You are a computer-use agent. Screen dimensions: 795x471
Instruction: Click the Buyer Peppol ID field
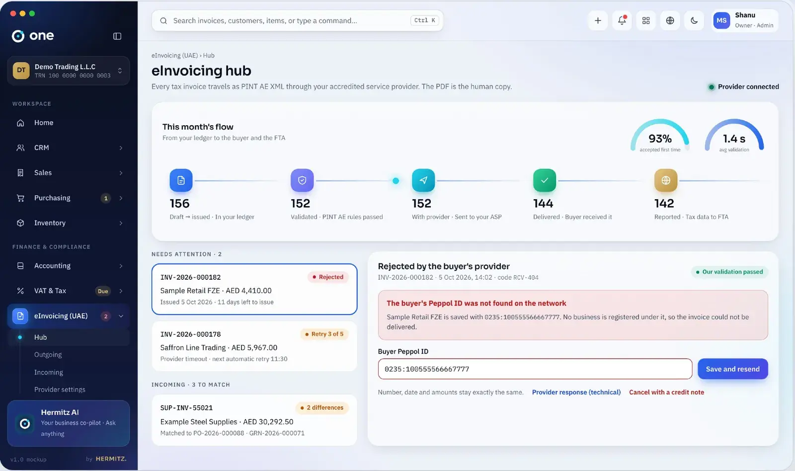pyautogui.click(x=535, y=369)
